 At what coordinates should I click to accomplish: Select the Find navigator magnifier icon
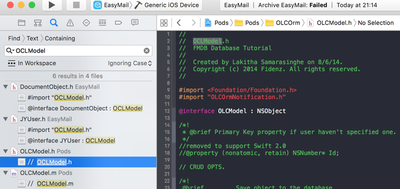(54, 22)
